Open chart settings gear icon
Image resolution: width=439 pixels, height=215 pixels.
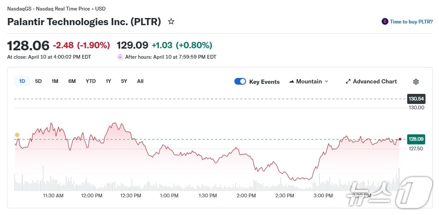coord(416,82)
